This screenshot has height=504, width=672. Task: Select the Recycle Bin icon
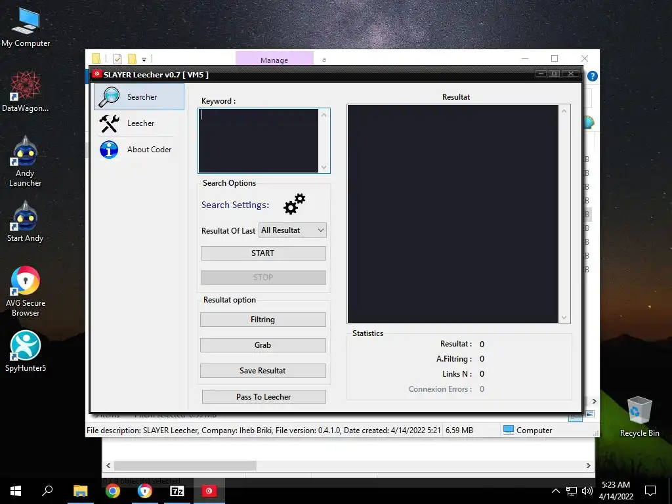pos(639,417)
